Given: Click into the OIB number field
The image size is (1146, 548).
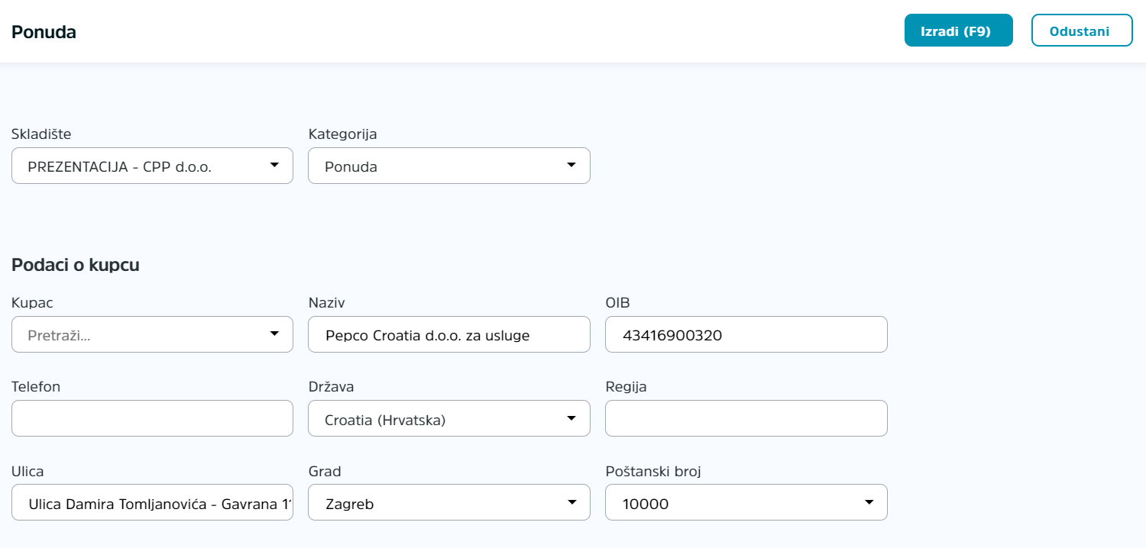Looking at the screenshot, I should coord(746,334).
